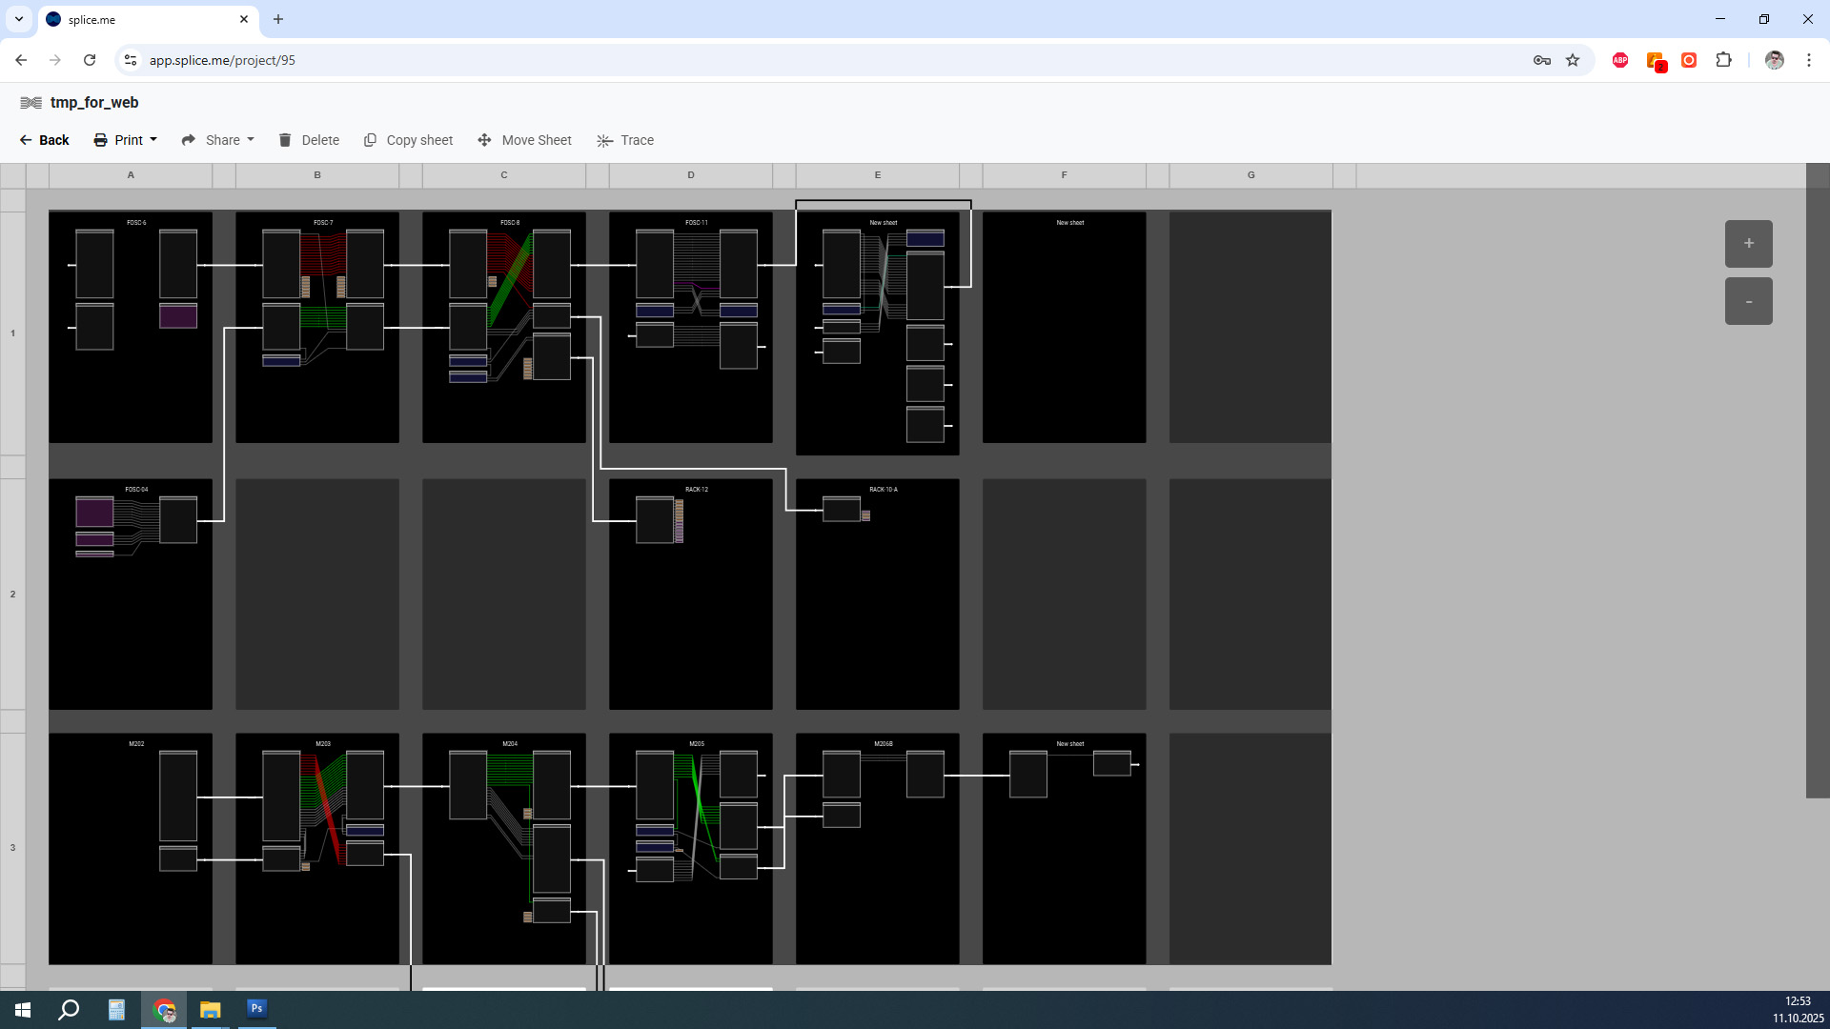1830x1029 pixels.
Task: Click column header A
Action: [x=131, y=175]
